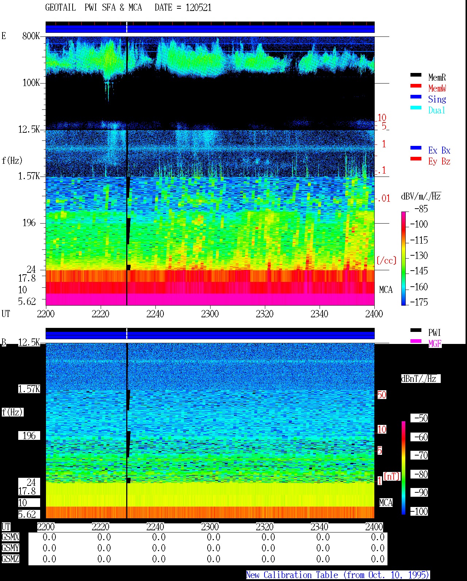Click the MGF legend label
Viewport: 467px width, 581px height.
435,344
